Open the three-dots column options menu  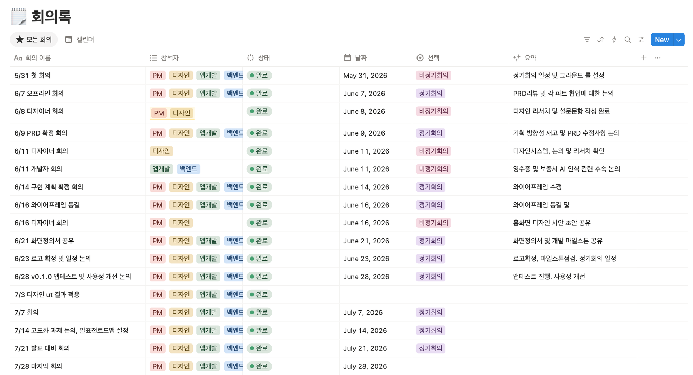point(657,58)
